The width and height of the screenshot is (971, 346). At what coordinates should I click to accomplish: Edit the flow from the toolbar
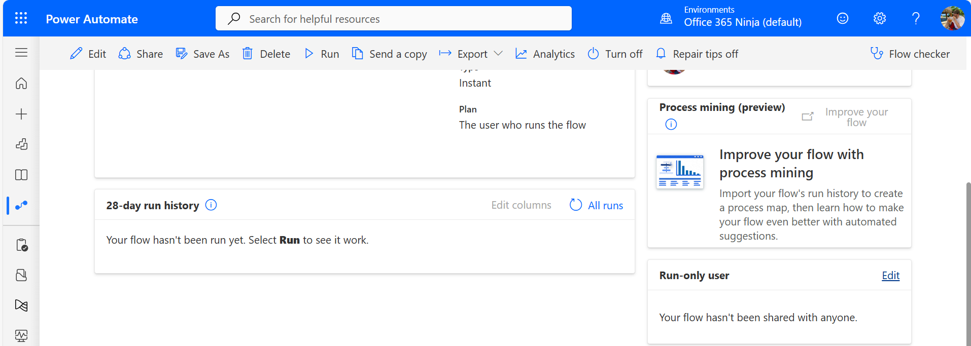coord(88,54)
